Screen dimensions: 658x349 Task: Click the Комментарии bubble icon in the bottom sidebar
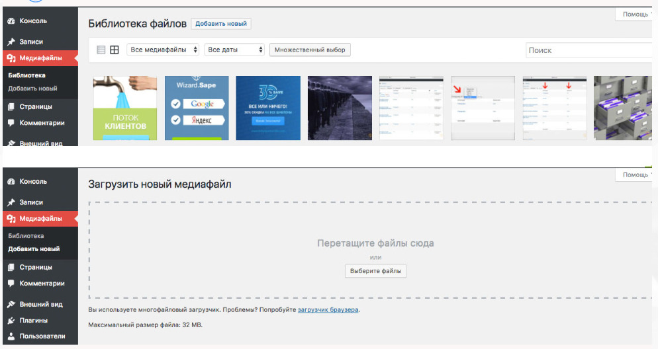click(x=11, y=283)
